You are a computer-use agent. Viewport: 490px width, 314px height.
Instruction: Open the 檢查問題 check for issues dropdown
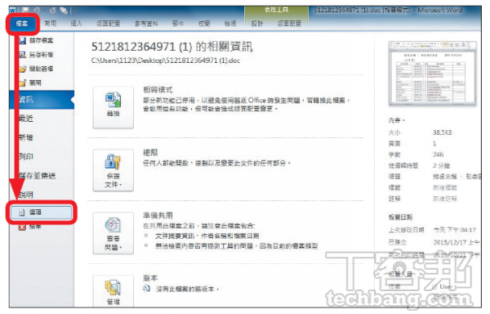pos(114,233)
